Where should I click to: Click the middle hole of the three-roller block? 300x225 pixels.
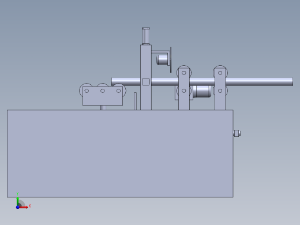tap(103, 91)
